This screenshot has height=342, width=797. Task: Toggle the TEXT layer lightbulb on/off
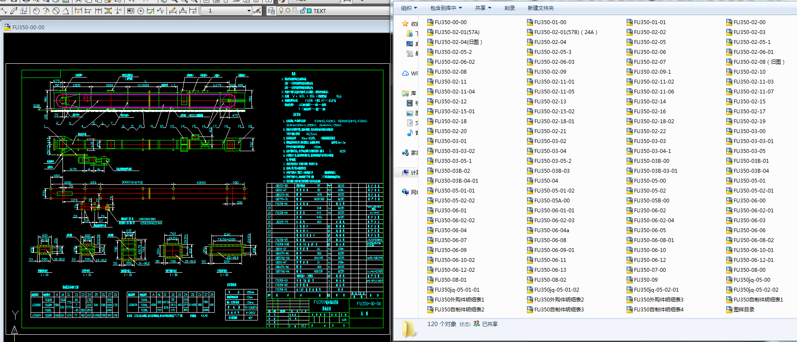281,11
